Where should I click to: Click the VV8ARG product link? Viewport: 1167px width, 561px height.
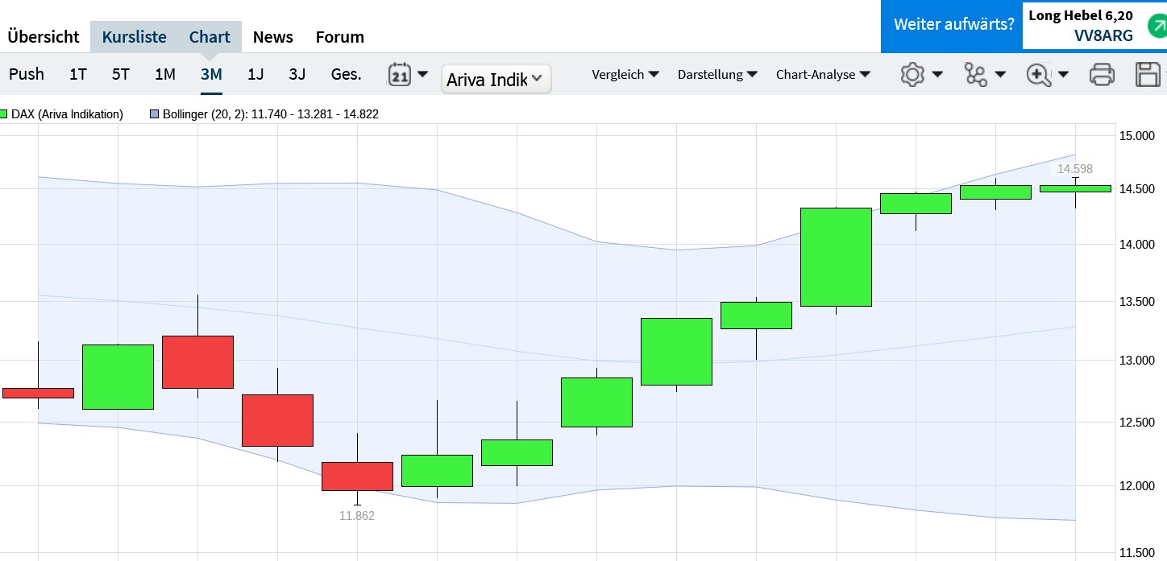tap(1103, 35)
